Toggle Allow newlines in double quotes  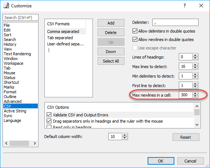(135, 40)
